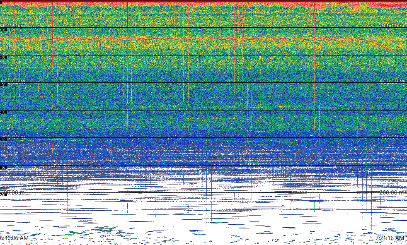Select the left-edge 800.00 m depth label
The height and width of the screenshot is (245, 407).
pos(12,25)
